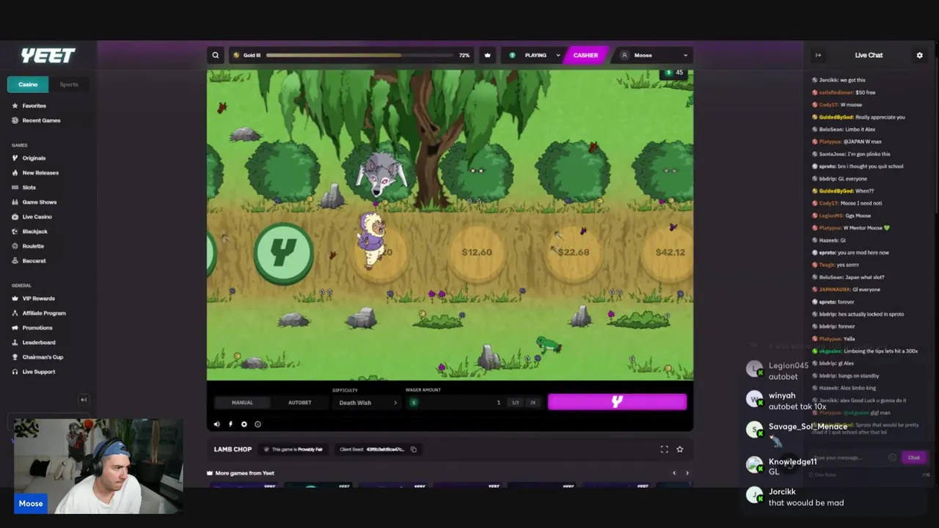This screenshot has height=528, width=939.
Task: Halve the wager with 1/2
Action: tap(515, 403)
